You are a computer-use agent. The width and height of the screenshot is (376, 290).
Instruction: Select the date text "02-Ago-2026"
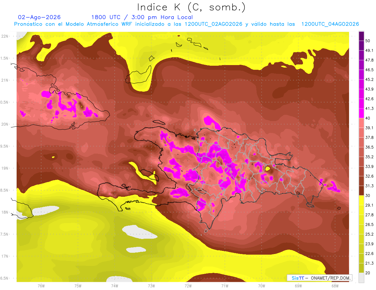[x=39, y=17]
